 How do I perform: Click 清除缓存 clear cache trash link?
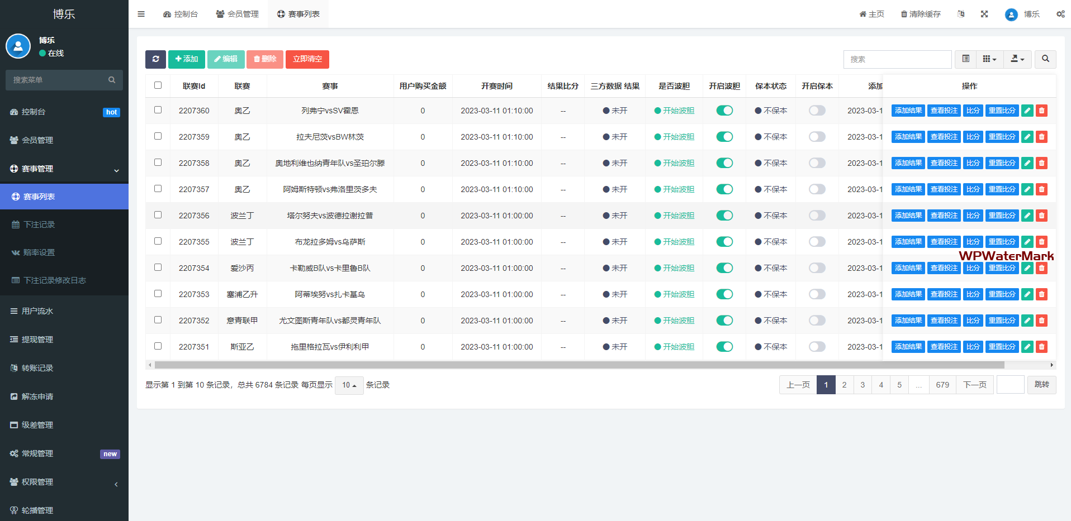921,14
